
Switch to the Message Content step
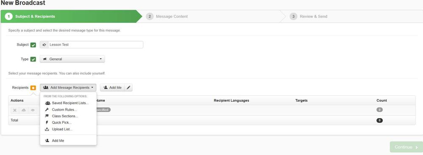(172, 17)
